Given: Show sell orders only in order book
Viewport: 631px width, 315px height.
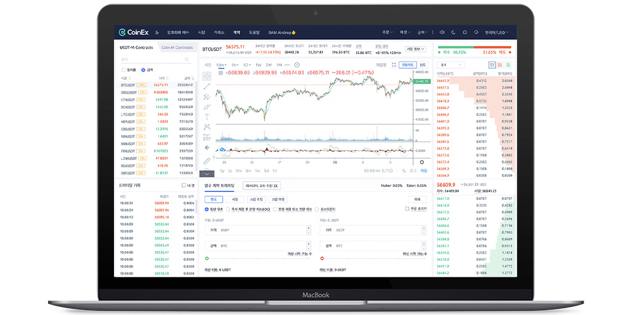Looking at the screenshot, I should pos(500,65).
